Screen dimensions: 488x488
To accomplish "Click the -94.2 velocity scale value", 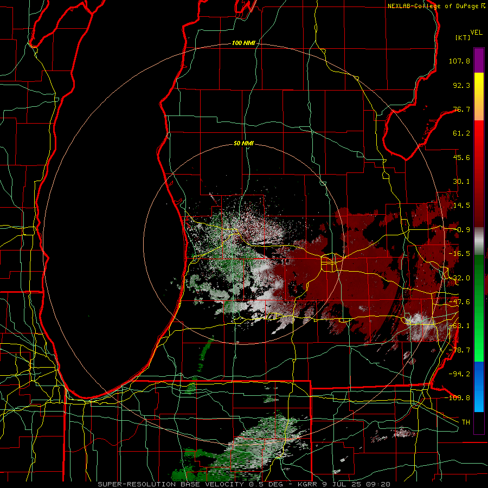I will point(459,374).
